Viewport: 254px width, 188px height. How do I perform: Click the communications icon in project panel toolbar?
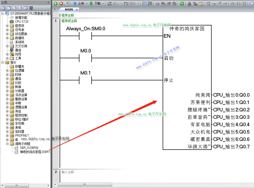click(x=31, y=8)
